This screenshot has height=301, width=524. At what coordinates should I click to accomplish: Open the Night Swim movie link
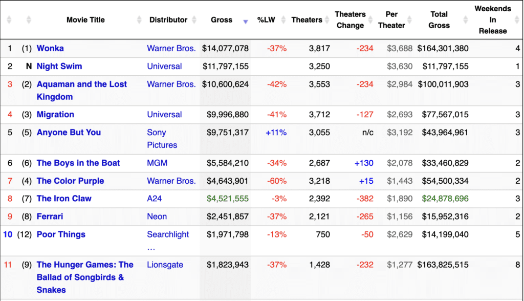59,66
